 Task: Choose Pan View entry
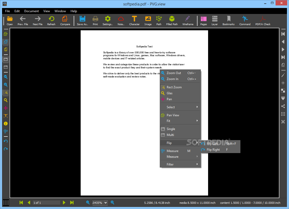tap(180, 115)
